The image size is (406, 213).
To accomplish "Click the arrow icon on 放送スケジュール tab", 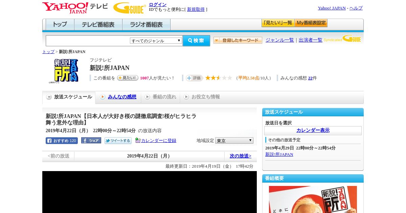I will pyautogui.click(x=49, y=97).
